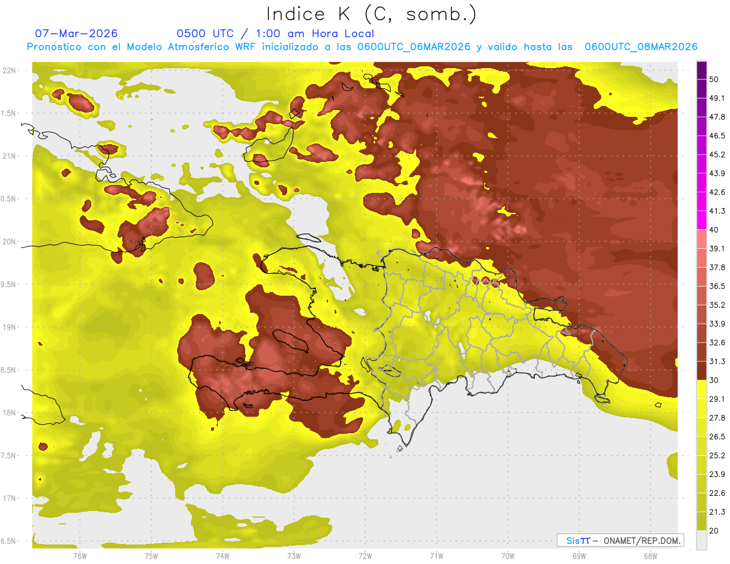The width and height of the screenshot is (730, 564).
Task: Click the '31.3' value on the color scale
Action: [717, 361]
